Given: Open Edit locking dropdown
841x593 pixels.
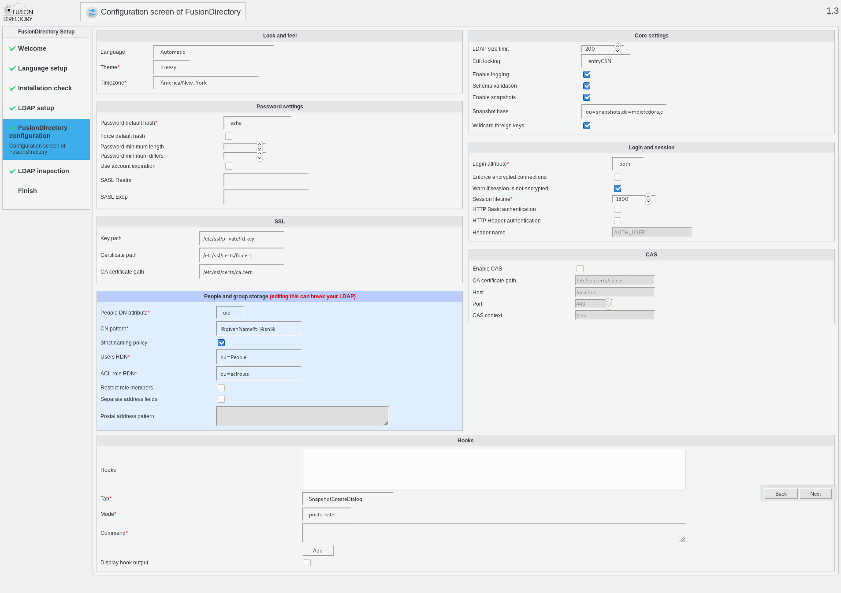Looking at the screenshot, I should (x=606, y=61).
